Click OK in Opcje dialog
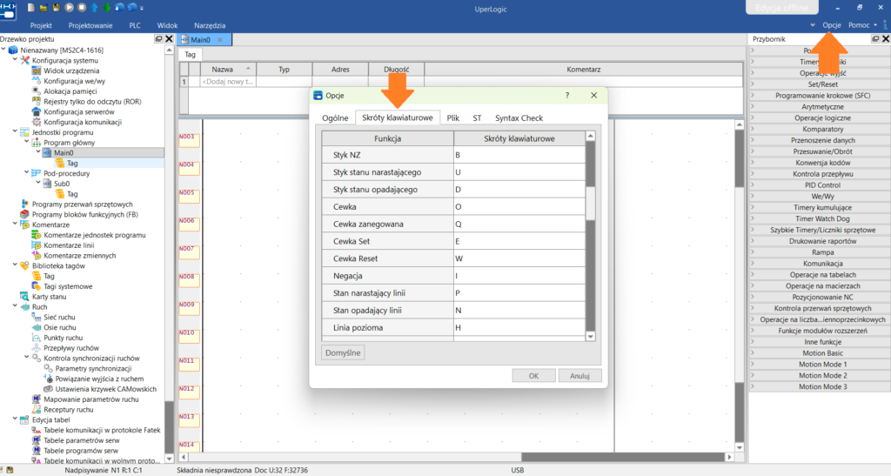 click(x=533, y=376)
